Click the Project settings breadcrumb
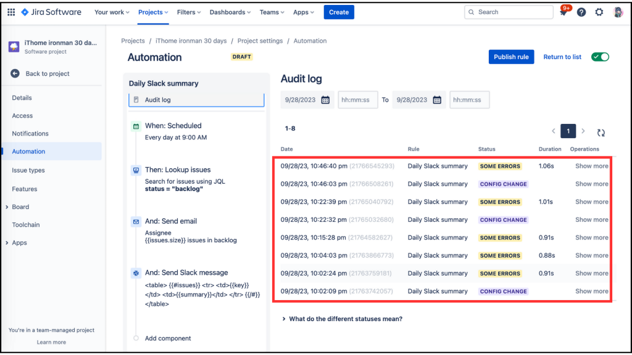This screenshot has width=632, height=355. (260, 41)
